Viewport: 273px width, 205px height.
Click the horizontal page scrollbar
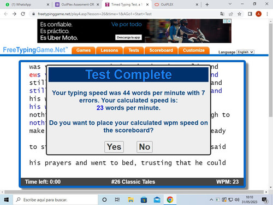click(134, 192)
